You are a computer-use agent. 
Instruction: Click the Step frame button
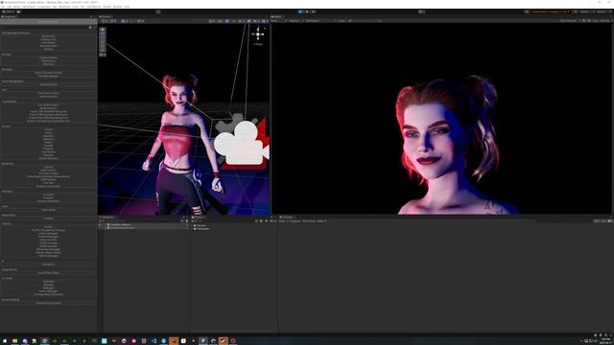[313, 11]
